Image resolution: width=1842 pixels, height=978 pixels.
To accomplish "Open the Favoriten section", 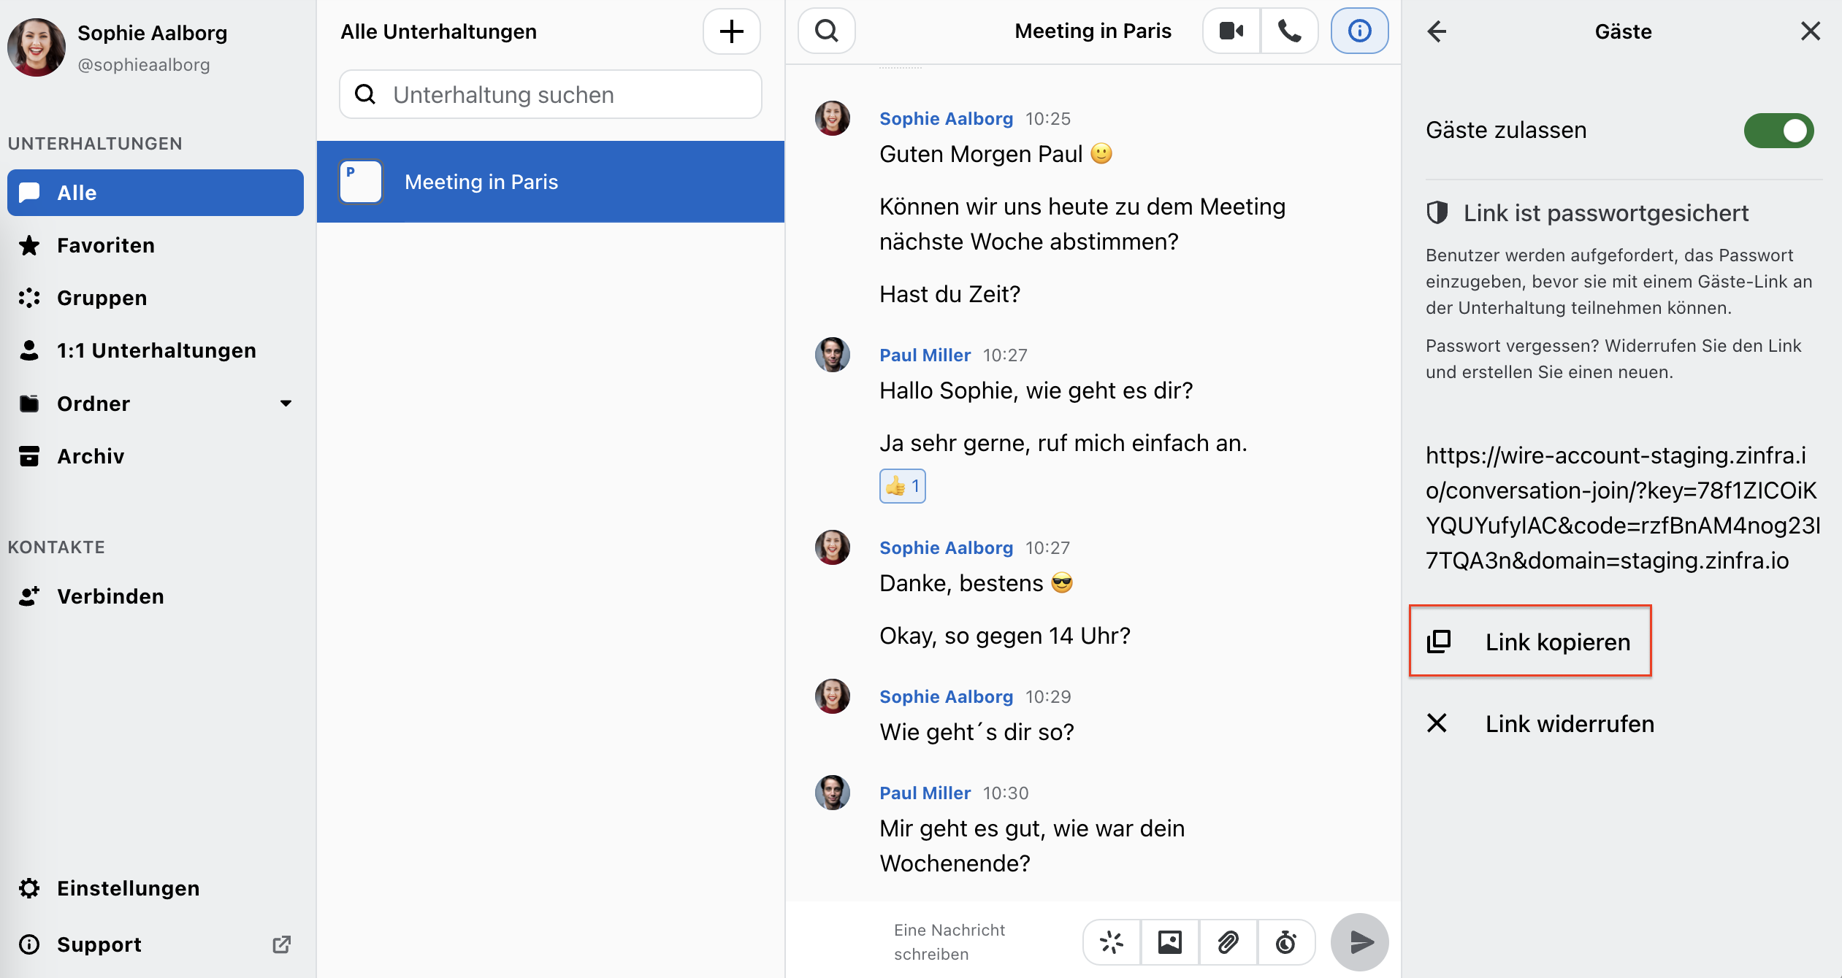I will [x=156, y=245].
